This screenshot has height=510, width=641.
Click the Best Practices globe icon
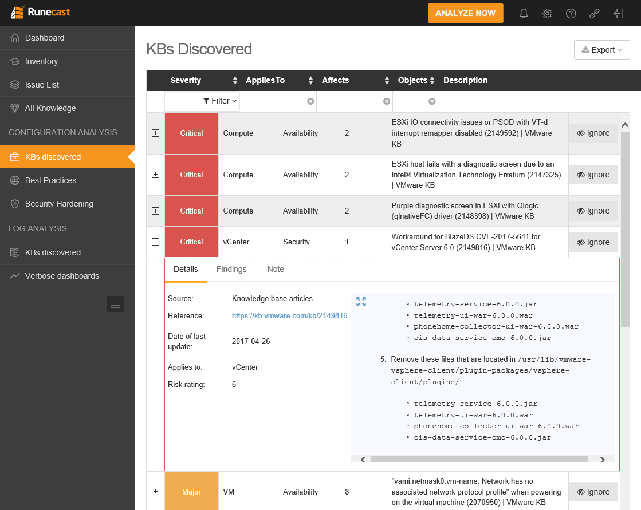[15, 180]
